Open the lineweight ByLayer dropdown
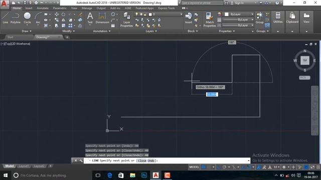The image size is (321, 180). tap(238, 20)
